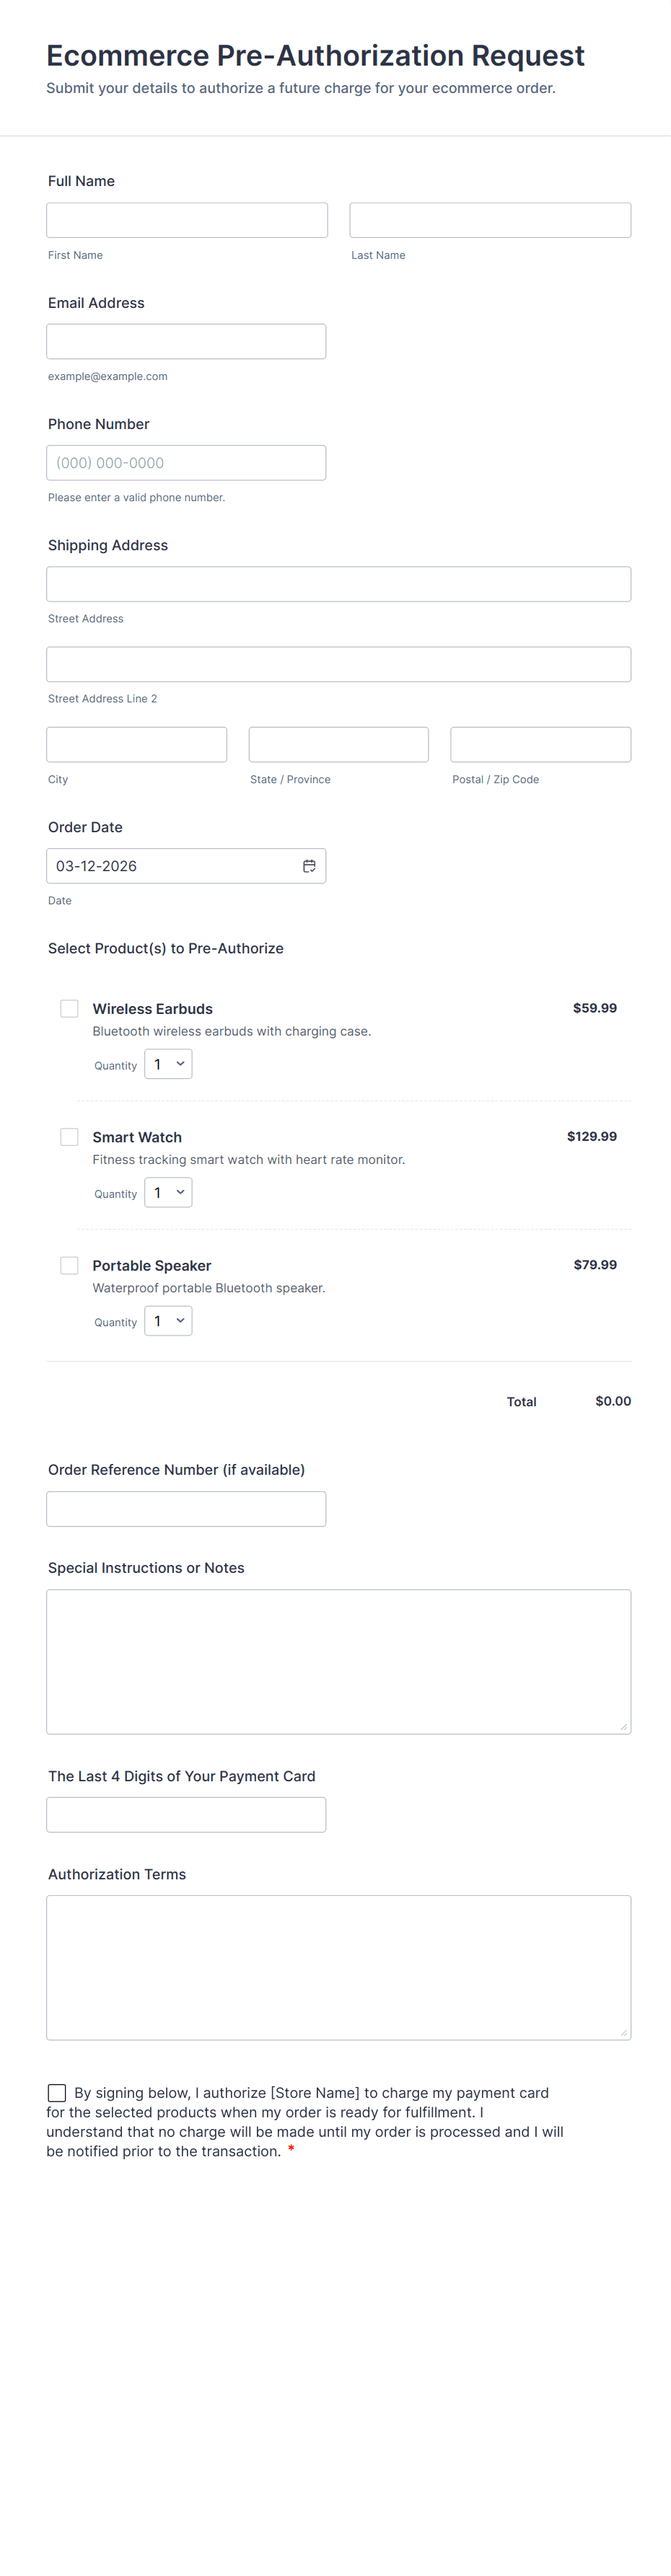Click the Street Address field
This screenshot has height=2576, width=671.
coord(338,584)
